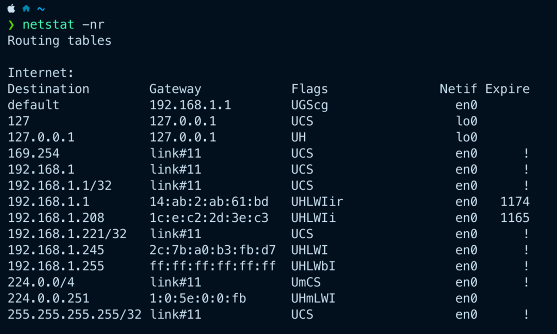Image resolution: width=557 pixels, height=334 pixels.
Task: Click the 255.255.255.255/32 destination entry
Action: click(x=74, y=314)
